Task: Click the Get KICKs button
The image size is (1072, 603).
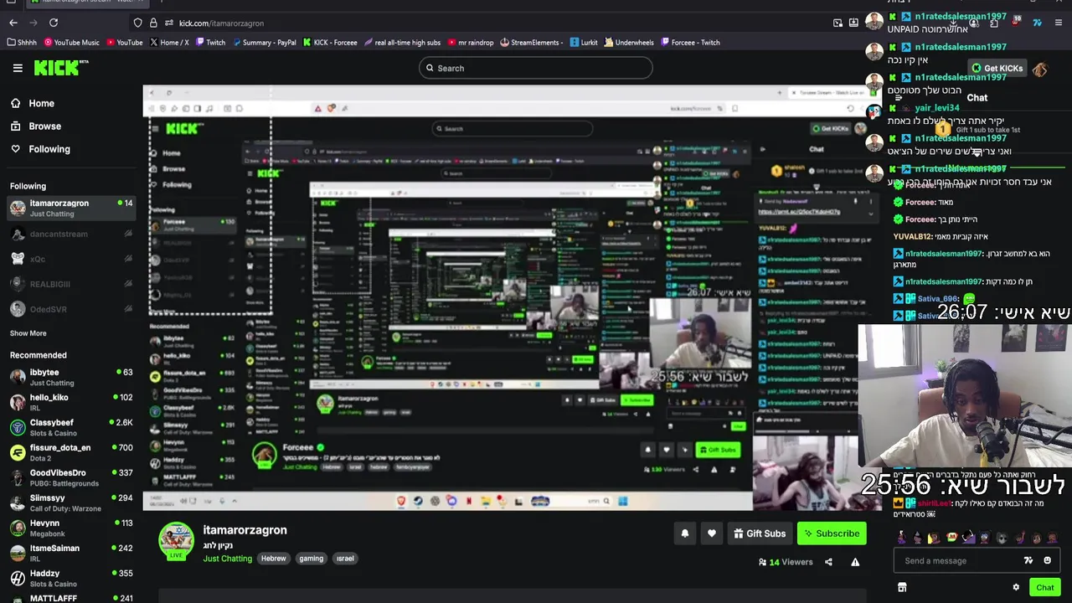Action: [997, 68]
